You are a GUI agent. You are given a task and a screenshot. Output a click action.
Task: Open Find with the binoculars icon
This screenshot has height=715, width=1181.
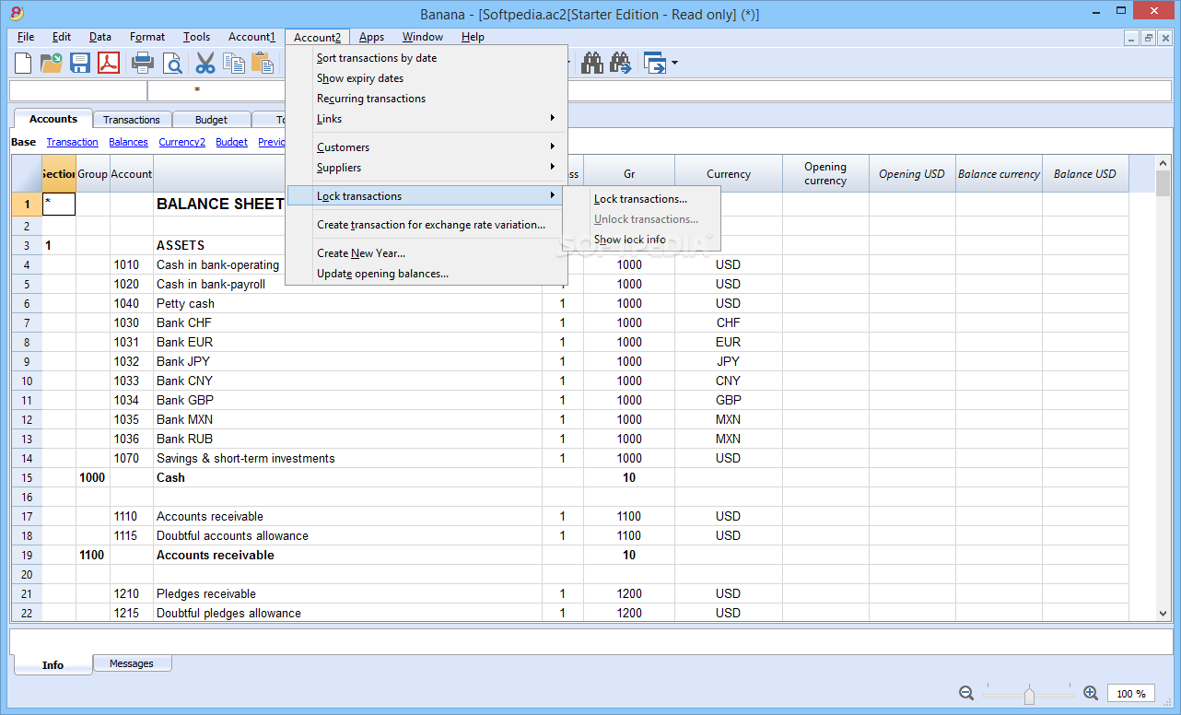[x=592, y=63]
